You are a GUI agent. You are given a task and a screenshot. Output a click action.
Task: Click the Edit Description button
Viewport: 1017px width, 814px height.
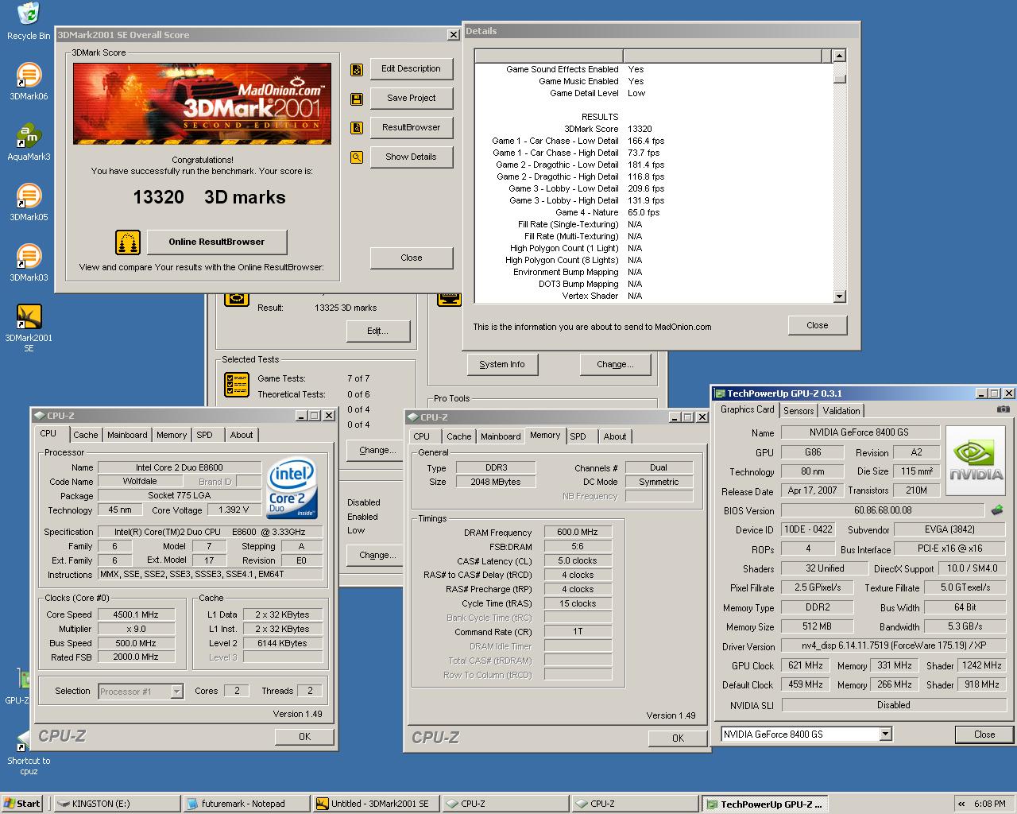point(411,69)
